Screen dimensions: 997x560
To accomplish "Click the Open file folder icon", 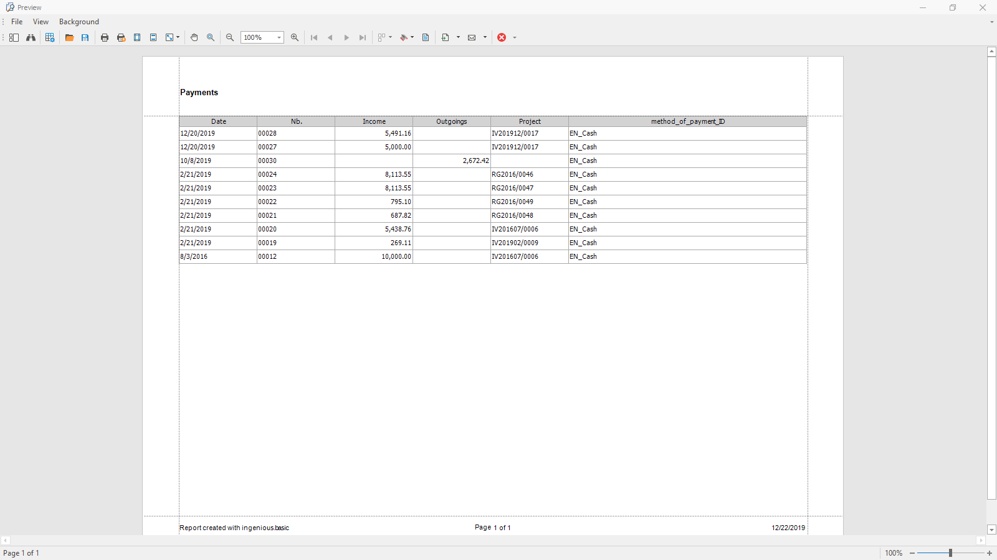I will point(69,37).
